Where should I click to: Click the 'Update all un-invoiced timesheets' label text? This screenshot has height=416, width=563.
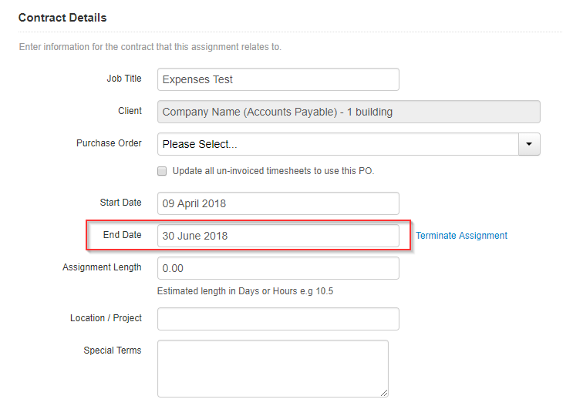coord(273,171)
